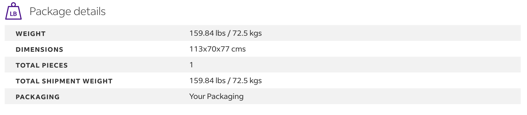Image resolution: width=527 pixels, height=115 pixels.
Task: Click the purple LB weight icon
Action: pos(13,11)
